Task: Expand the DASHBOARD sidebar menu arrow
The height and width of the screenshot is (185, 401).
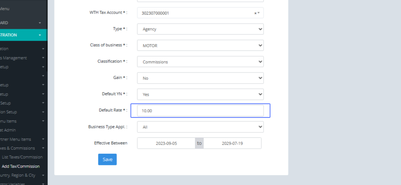Action: (x=40, y=23)
